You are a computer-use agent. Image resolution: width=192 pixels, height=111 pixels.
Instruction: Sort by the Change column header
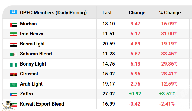pyautogui.click(x=137, y=12)
